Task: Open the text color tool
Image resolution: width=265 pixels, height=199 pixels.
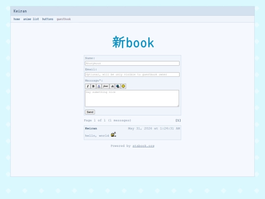Action: [99, 86]
